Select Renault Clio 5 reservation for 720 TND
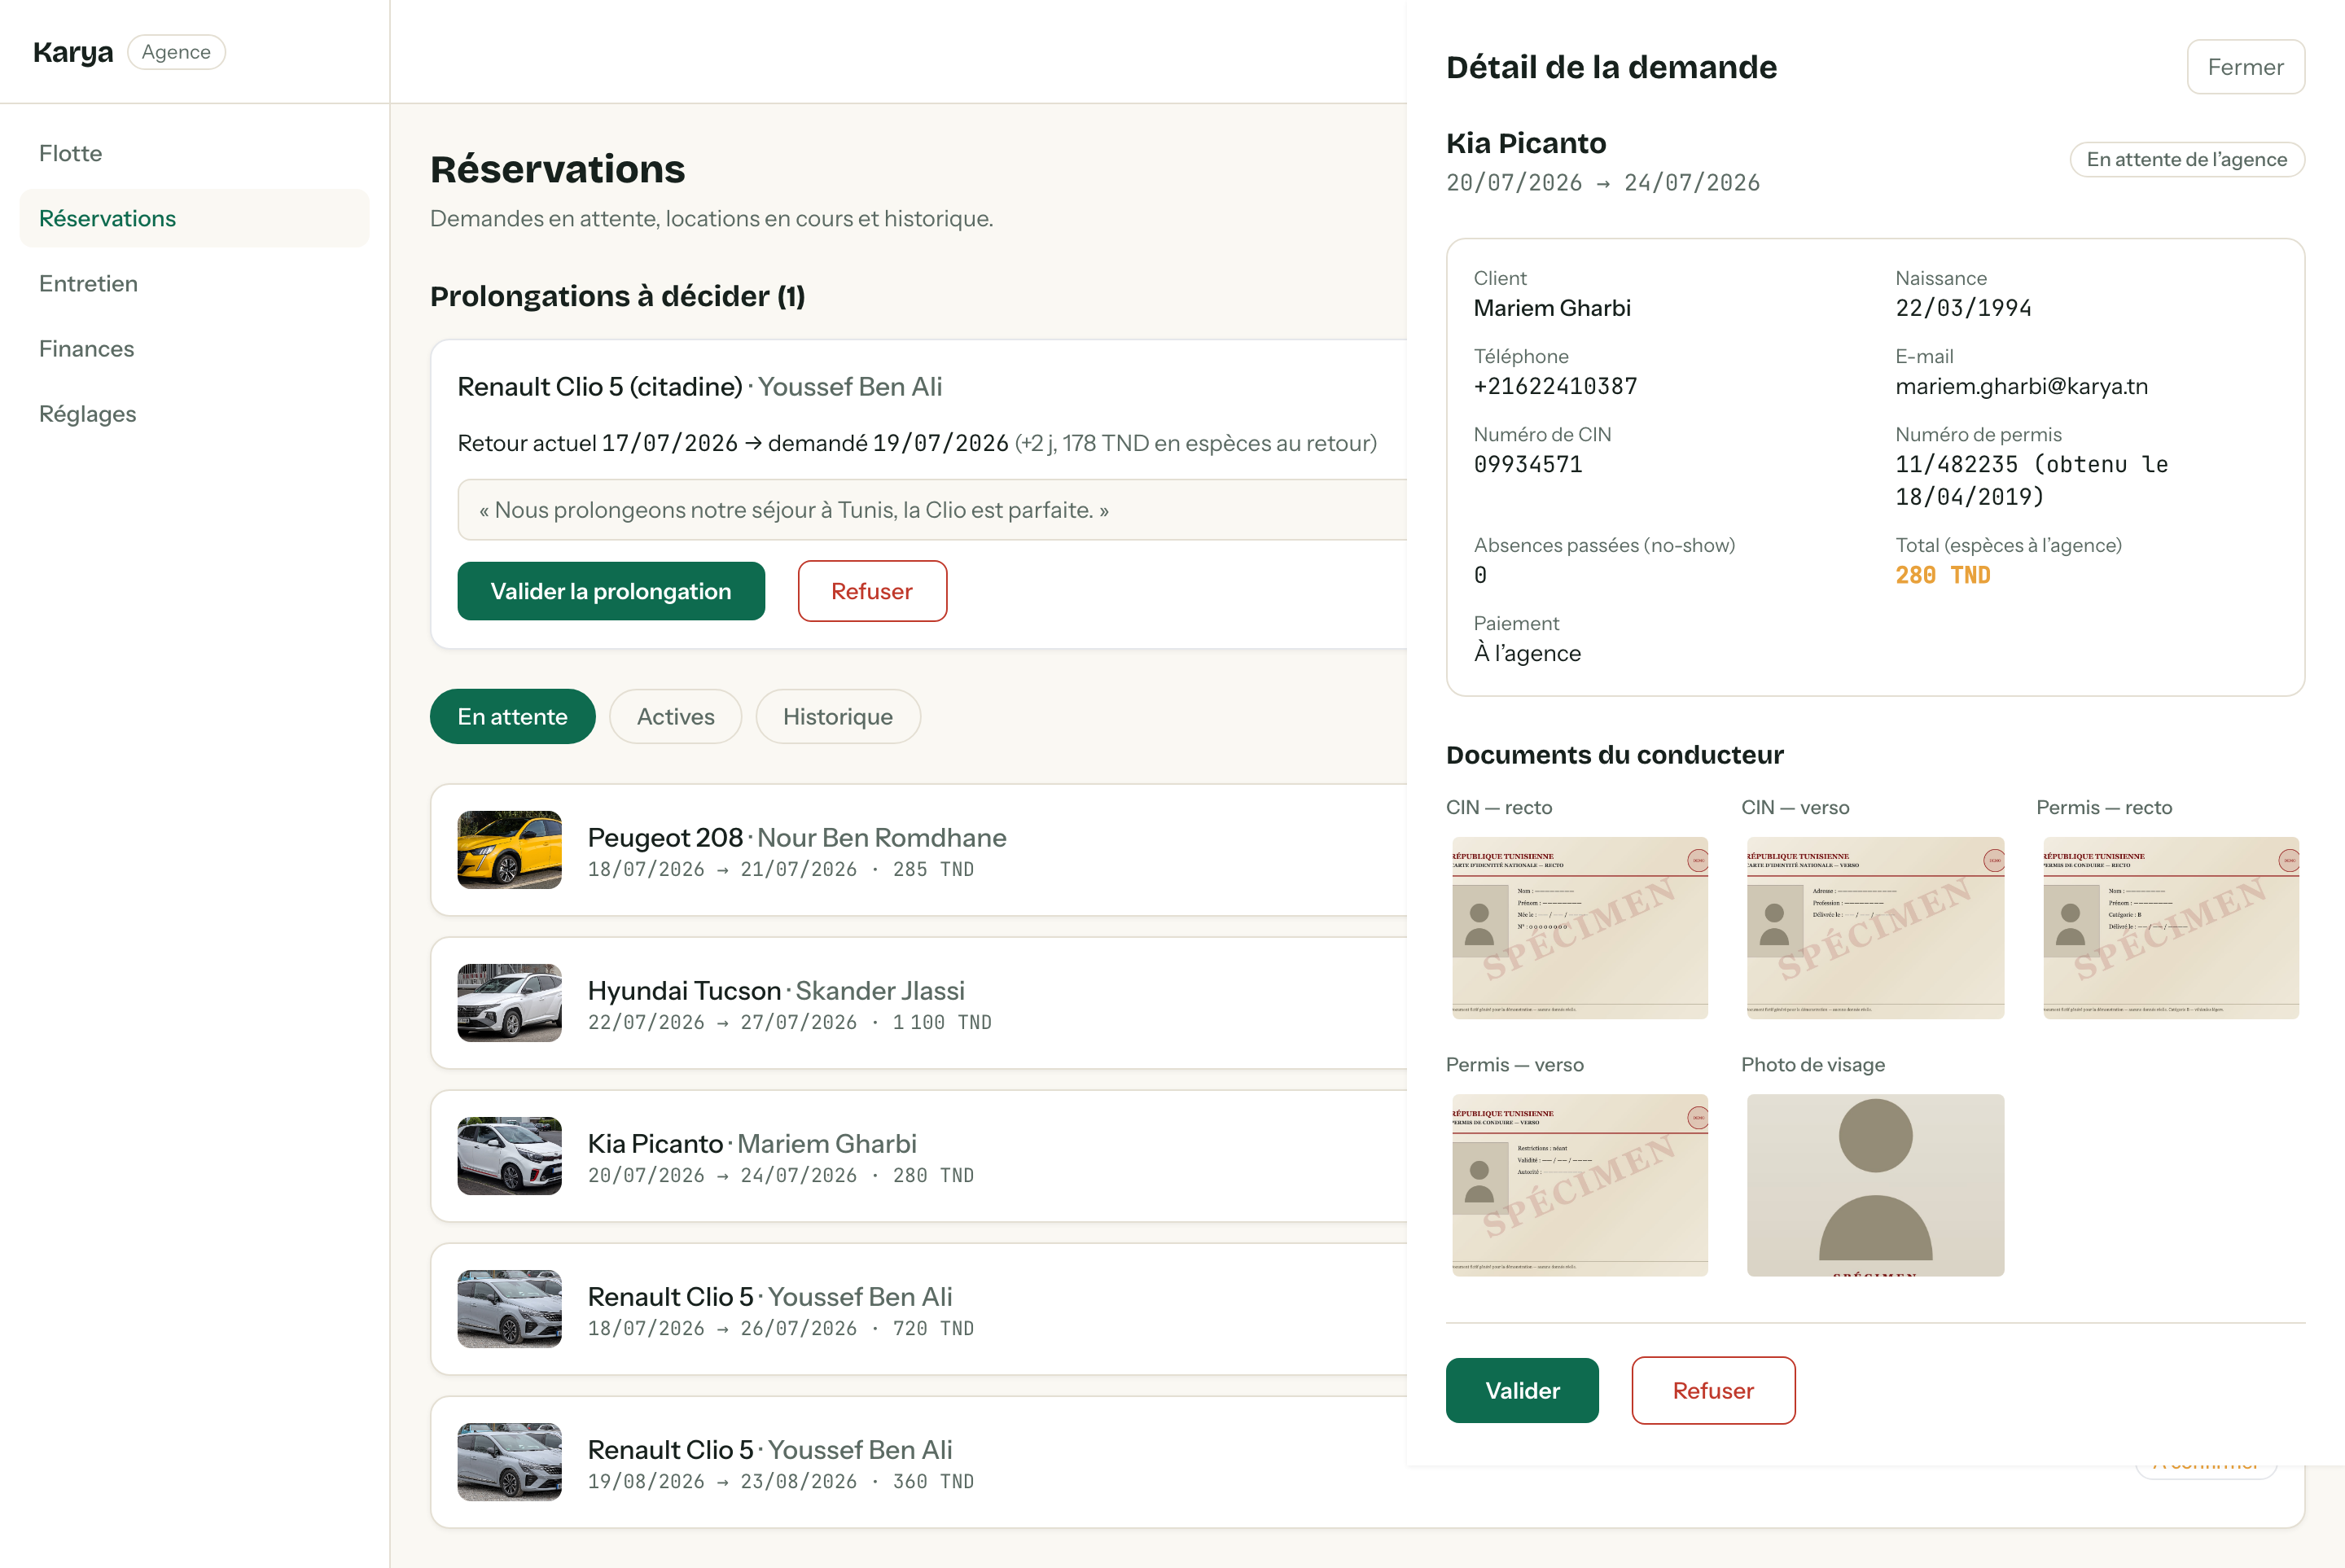 (918, 1309)
